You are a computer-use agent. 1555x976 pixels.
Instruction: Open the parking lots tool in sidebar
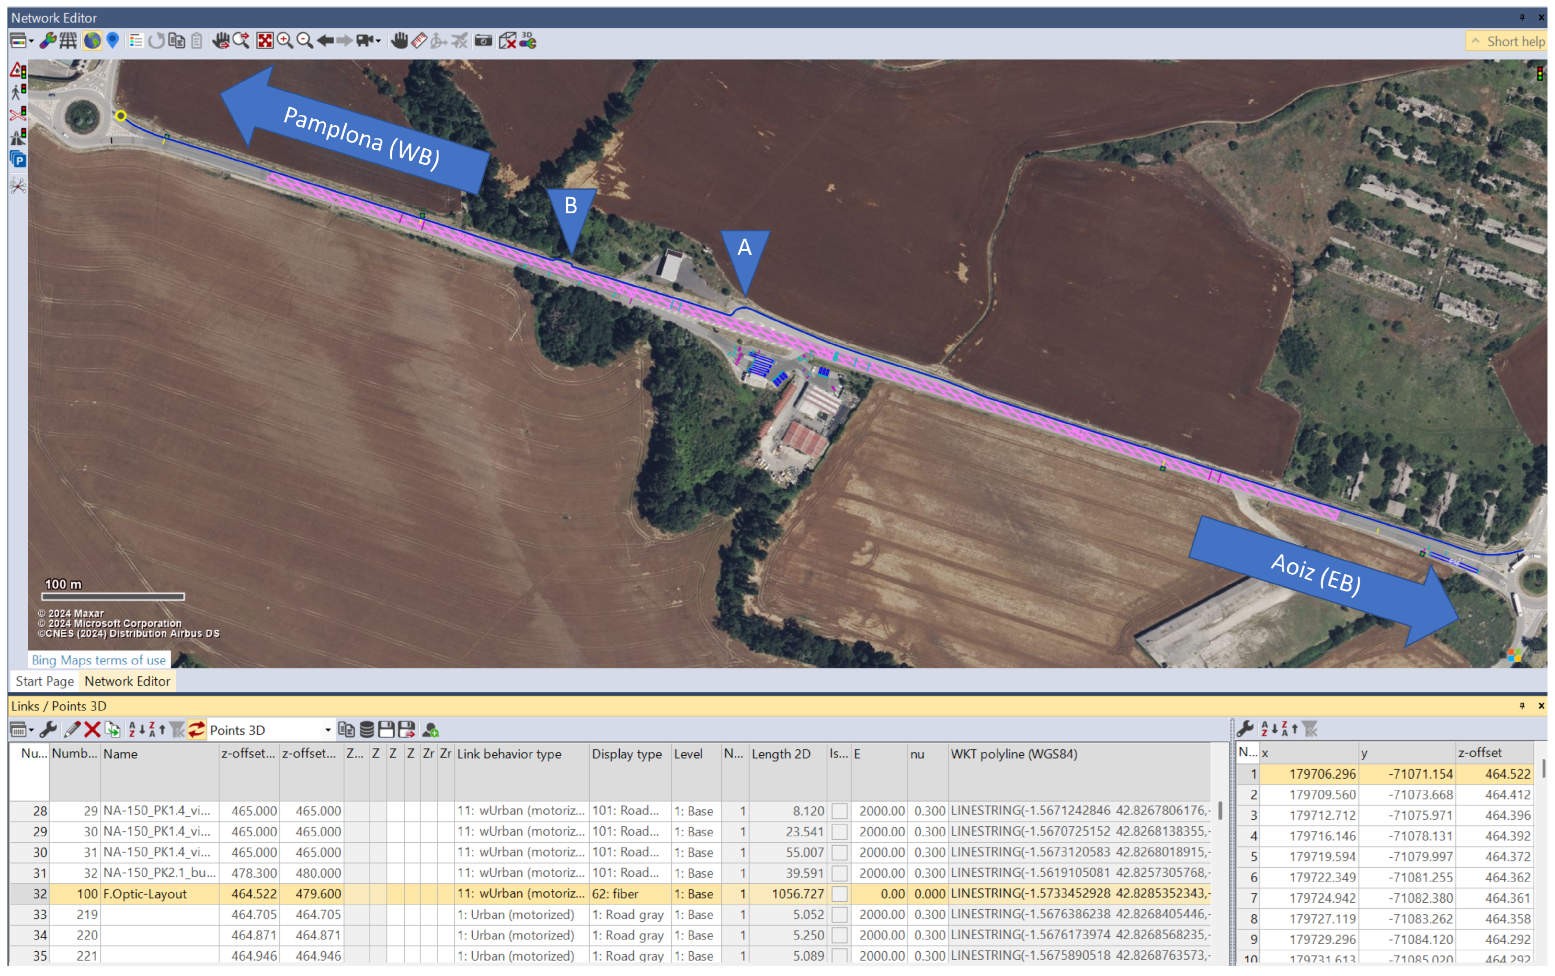click(x=18, y=159)
